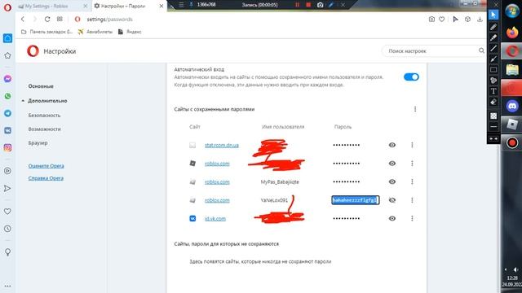Select the line drawing tool
522x293 pixels.
pyautogui.click(x=493, y=48)
